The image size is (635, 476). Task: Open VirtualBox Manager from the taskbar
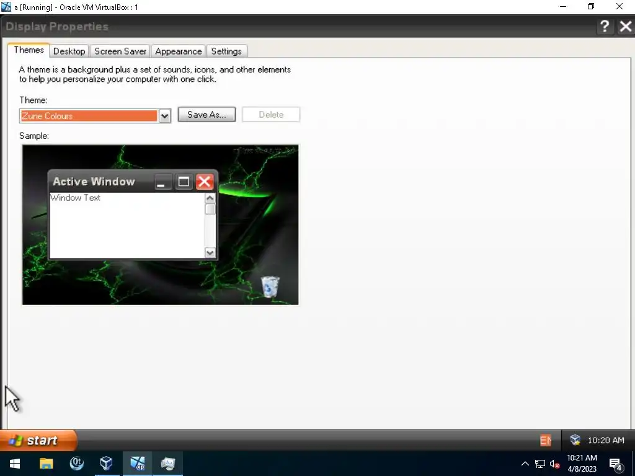pos(107,464)
